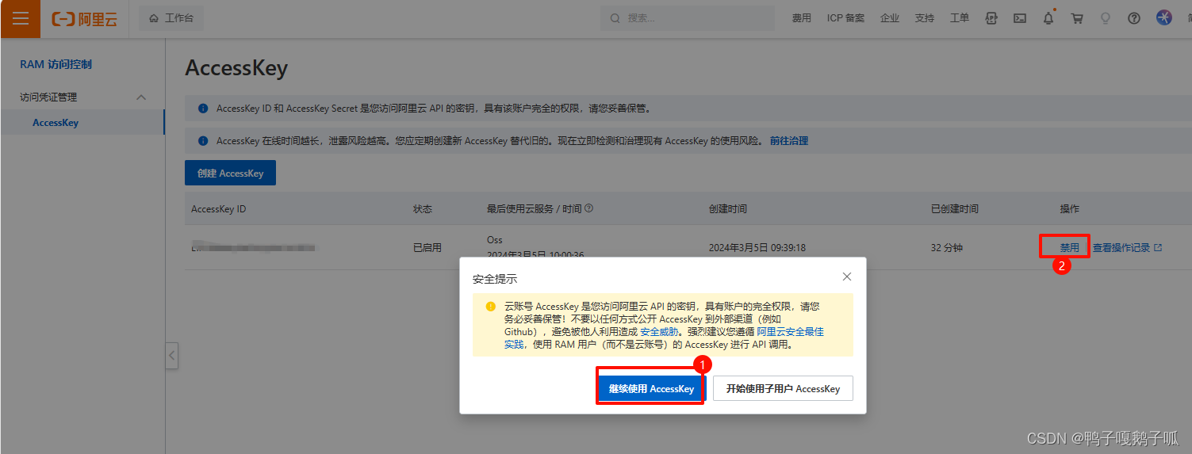
Task: Open the 企业 menu
Action: [890, 18]
